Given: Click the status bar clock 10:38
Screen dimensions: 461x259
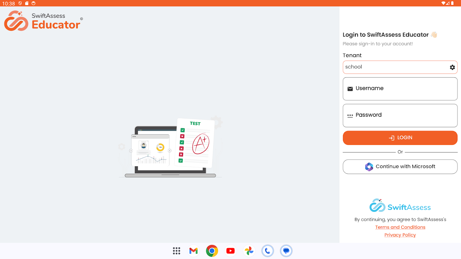Looking at the screenshot, I should click(x=8, y=4).
